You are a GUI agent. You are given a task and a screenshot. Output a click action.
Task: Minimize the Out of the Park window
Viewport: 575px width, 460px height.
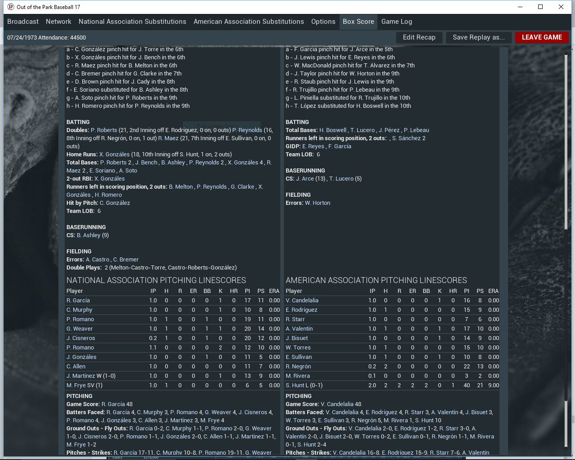tap(520, 7)
